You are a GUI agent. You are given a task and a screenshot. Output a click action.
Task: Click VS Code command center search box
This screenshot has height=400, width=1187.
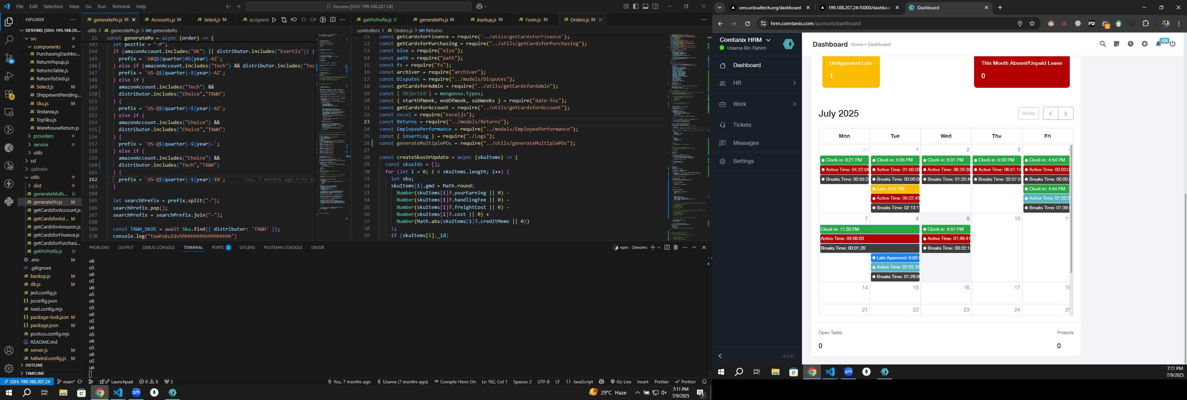coord(358,6)
